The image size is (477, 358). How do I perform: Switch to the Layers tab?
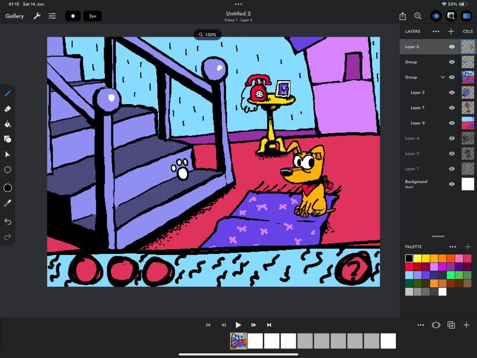[x=413, y=32]
